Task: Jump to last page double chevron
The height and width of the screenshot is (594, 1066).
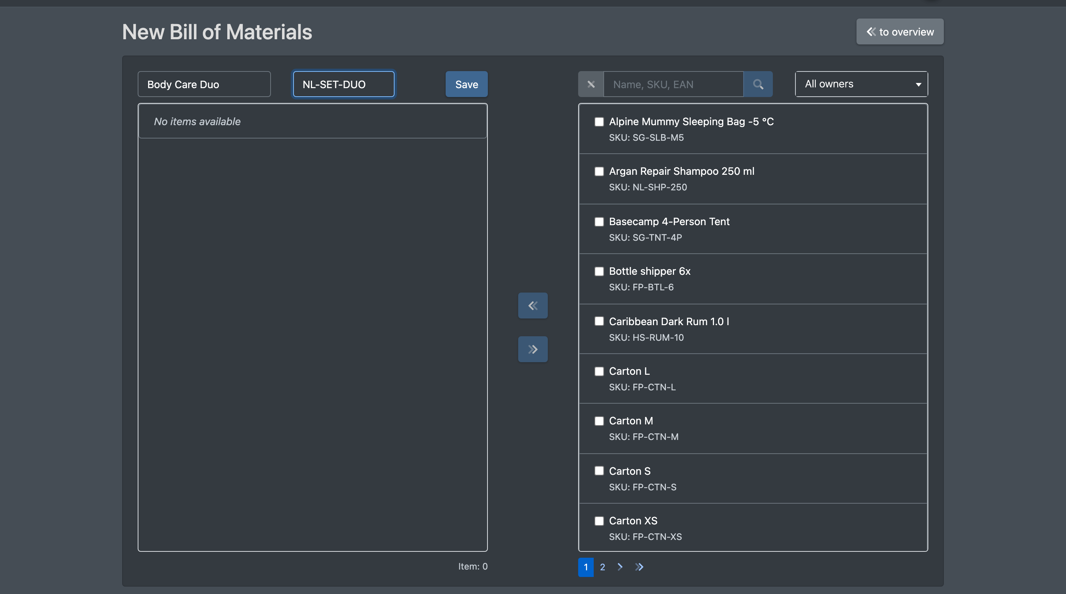Action: pyautogui.click(x=639, y=567)
